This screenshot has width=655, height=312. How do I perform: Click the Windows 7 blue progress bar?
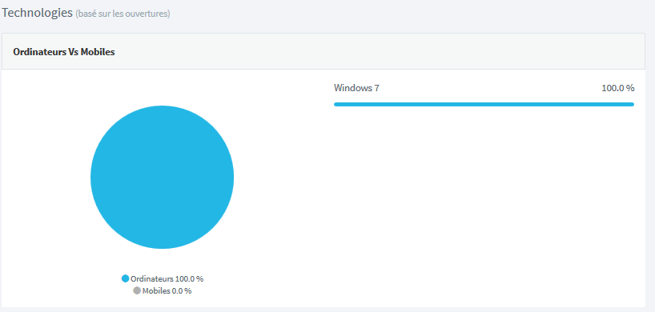[x=484, y=104]
